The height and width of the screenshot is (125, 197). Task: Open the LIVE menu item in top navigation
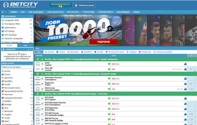(23, 12)
